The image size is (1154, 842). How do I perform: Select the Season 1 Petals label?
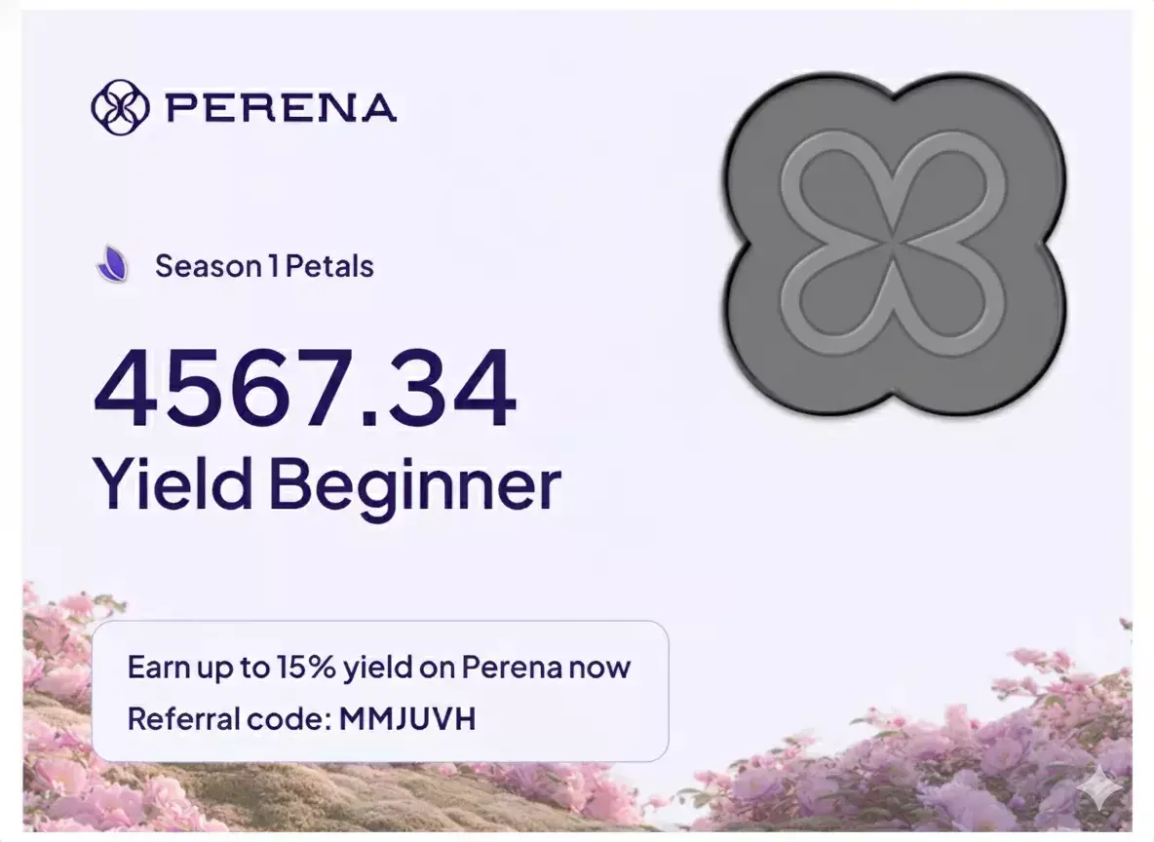(x=264, y=266)
